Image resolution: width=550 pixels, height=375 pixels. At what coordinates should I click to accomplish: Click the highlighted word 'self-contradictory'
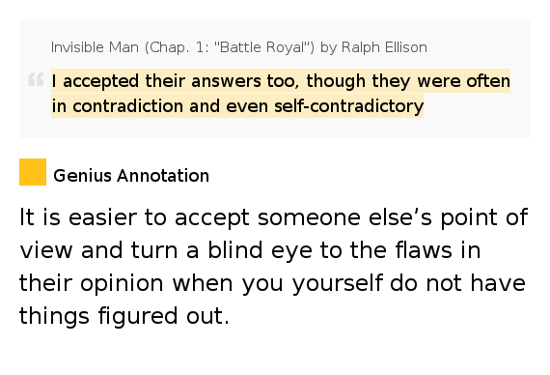[349, 105]
